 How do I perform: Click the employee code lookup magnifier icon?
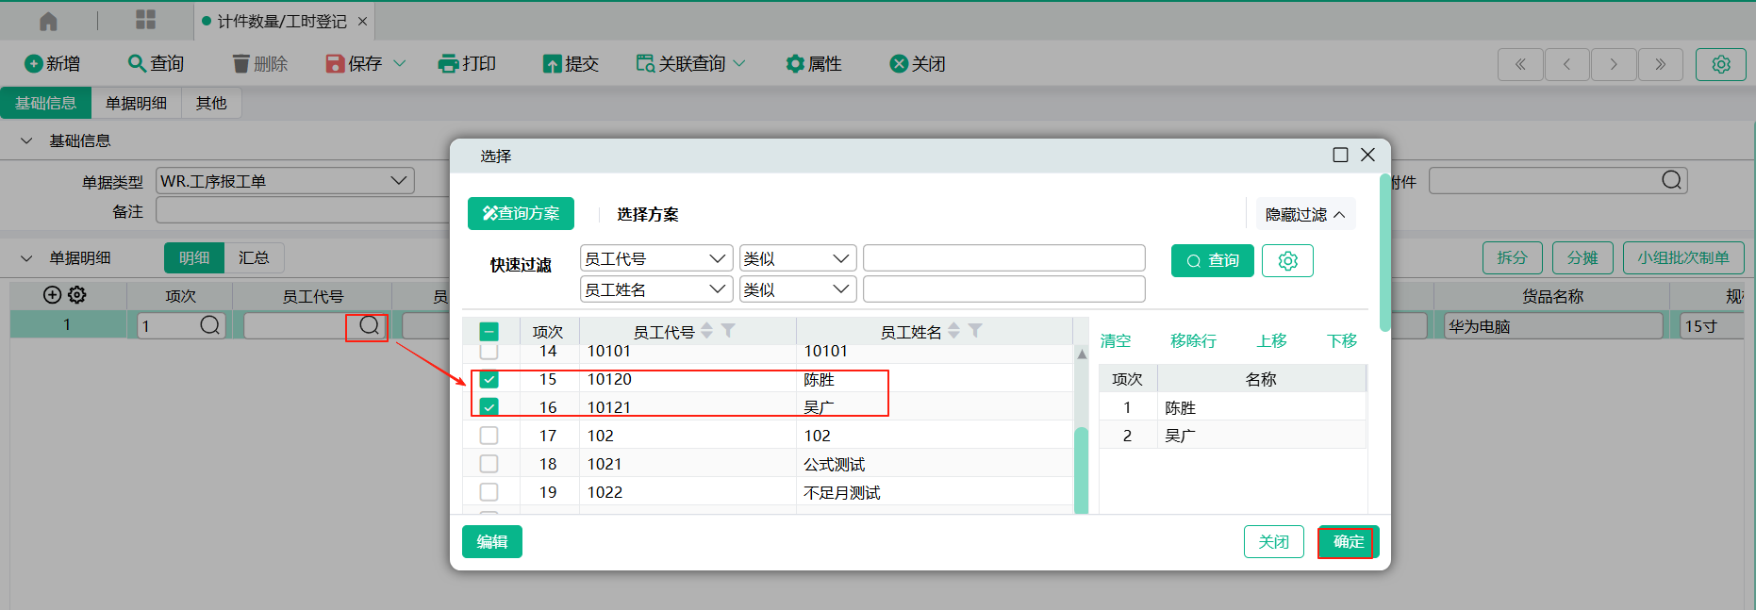pos(369,326)
